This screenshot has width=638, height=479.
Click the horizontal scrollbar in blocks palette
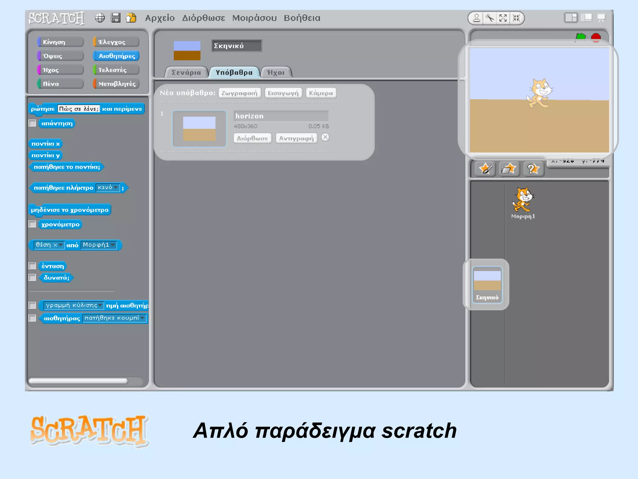(78, 381)
